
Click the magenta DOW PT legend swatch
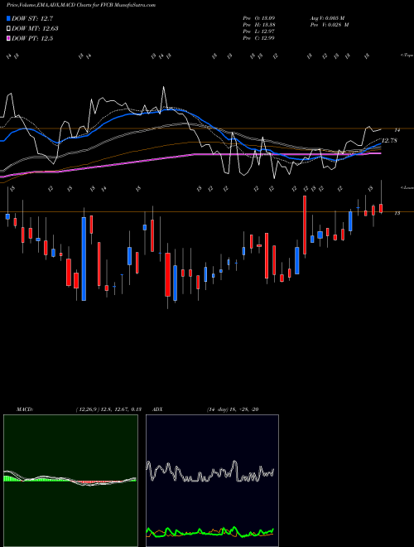pos(9,38)
